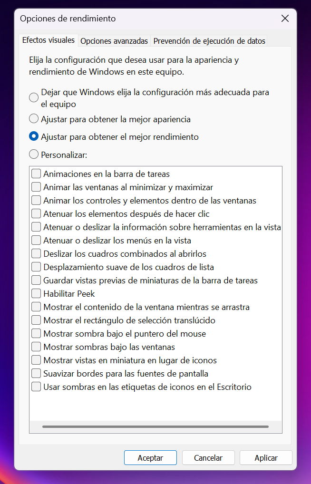Enable Deslizar los cuadros combinados al abrirlos
Screen dimensions: 311x484
coord(36,254)
